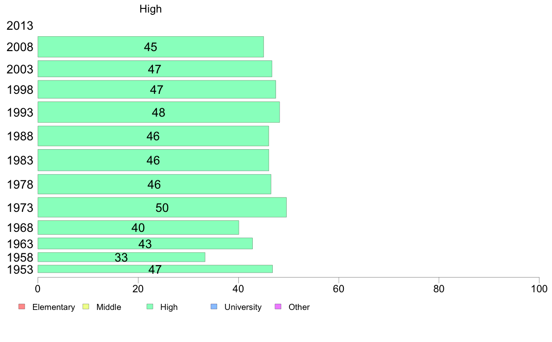Click the 1993 bar labeled 48

[159, 112]
